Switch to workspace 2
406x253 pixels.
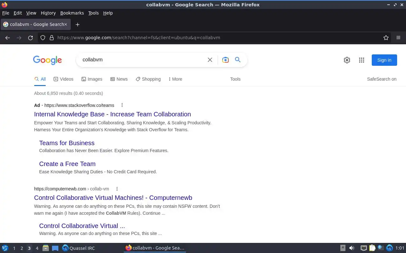click(22, 248)
